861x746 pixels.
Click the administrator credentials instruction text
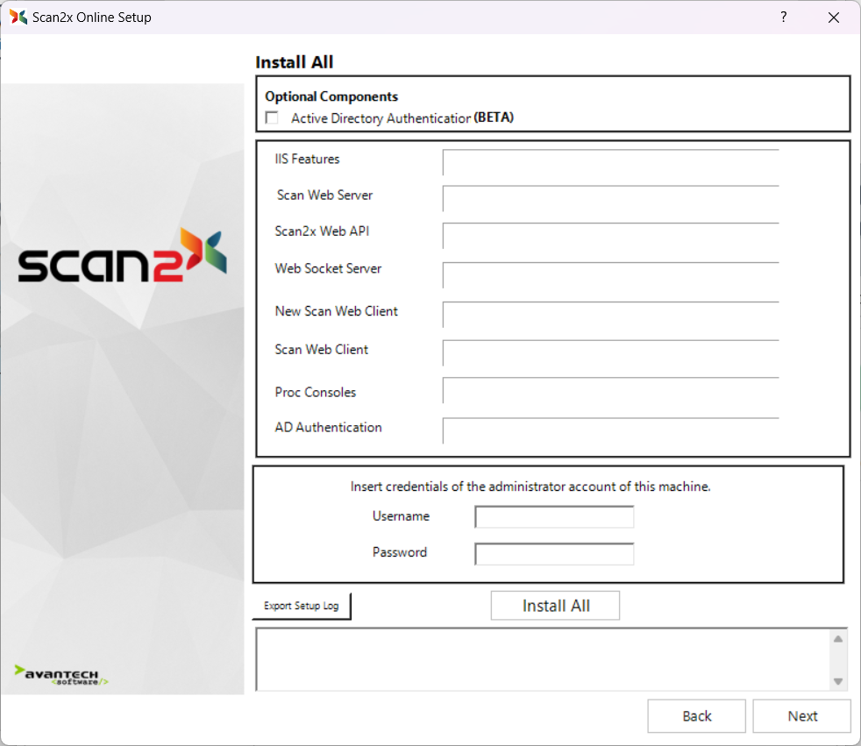(x=530, y=487)
